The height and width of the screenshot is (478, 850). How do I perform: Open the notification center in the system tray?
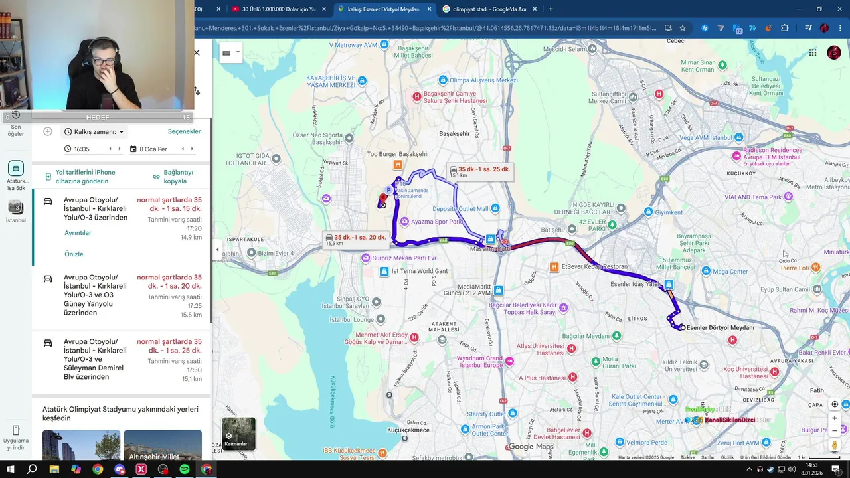click(x=836, y=469)
